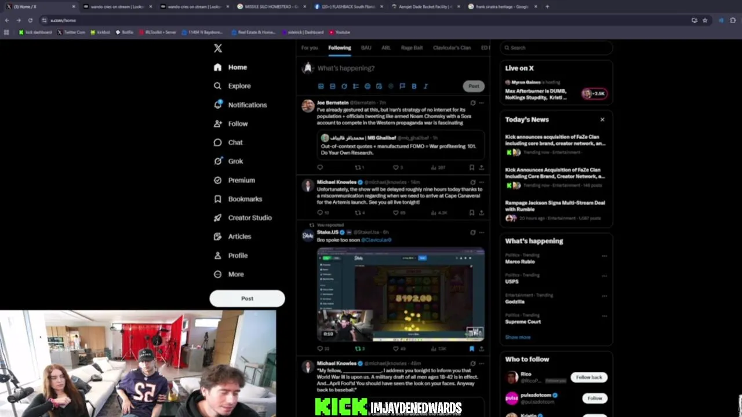Switch to the For you tab
This screenshot has width=742, height=417.
[x=310, y=47]
